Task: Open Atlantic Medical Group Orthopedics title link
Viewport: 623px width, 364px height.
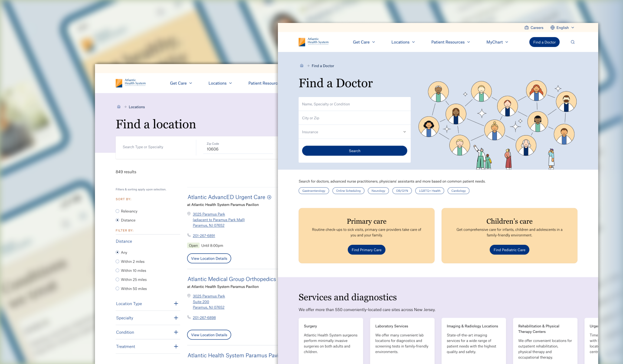Action: [232, 279]
